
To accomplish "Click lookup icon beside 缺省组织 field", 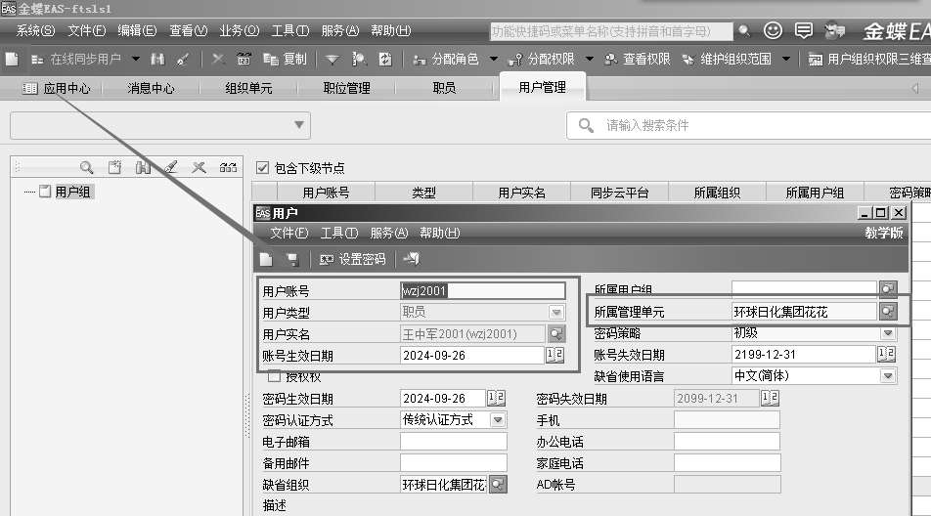I will pyautogui.click(x=498, y=484).
